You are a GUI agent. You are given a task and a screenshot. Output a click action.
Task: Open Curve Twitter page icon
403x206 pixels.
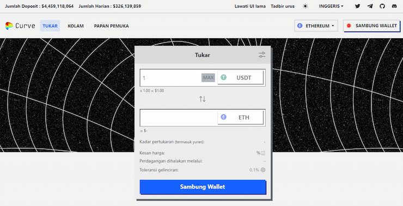tap(357, 6)
